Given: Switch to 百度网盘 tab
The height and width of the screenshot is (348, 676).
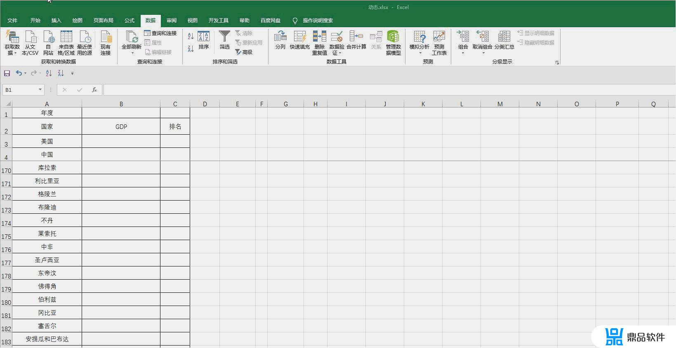Looking at the screenshot, I should (271, 21).
